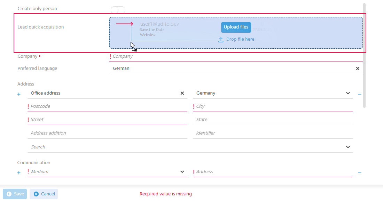383x202 pixels.
Task: Open the Medium dropdown chevron
Action: click(x=182, y=172)
